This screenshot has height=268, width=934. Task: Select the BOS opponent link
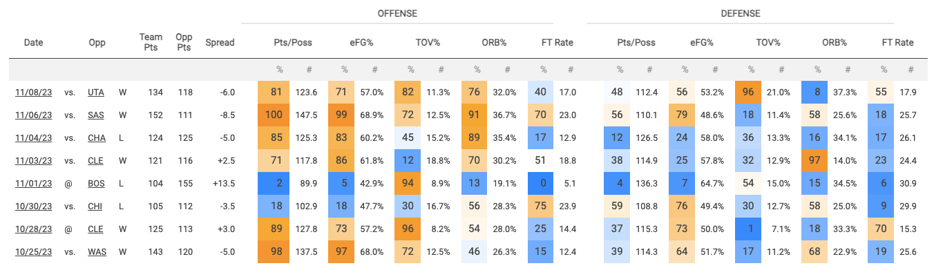coord(96,183)
